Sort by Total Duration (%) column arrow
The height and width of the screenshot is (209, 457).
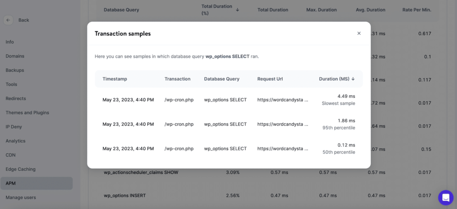pyautogui.click(x=237, y=9)
